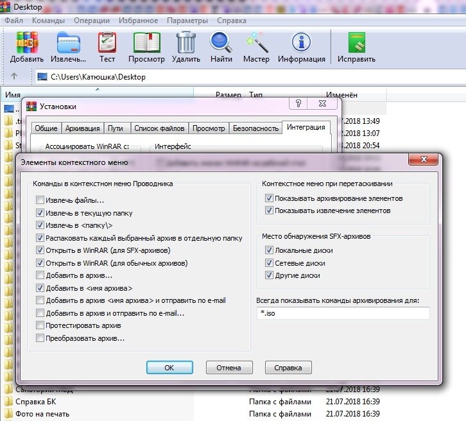Switch to the Пути tab

pos(116,128)
